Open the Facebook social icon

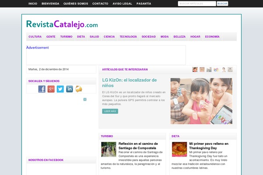tap(42, 89)
